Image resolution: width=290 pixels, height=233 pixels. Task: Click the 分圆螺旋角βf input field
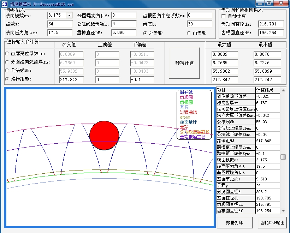click(x=124, y=15)
